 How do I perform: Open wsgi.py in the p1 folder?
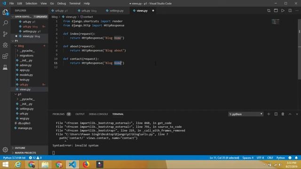pos(24,118)
